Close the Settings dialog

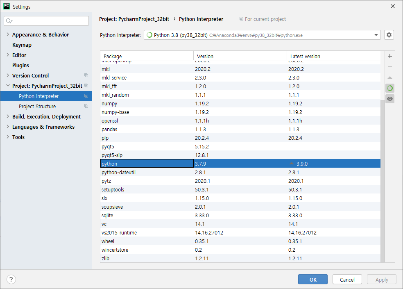[392, 6]
